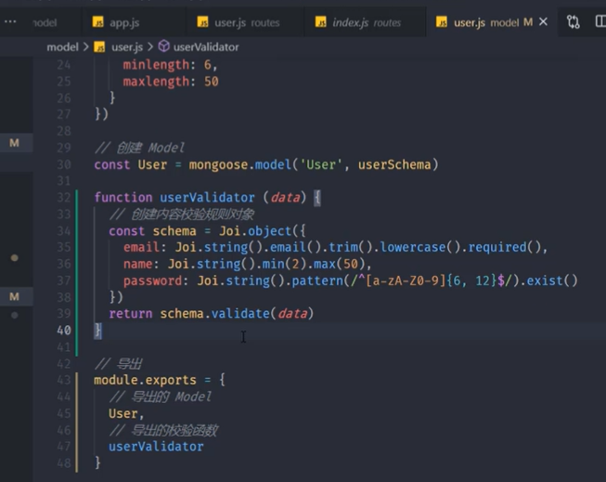Click the user.js breadcrumb item
Image resolution: width=606 pixels, height=482 pixels.
point(127,47)
